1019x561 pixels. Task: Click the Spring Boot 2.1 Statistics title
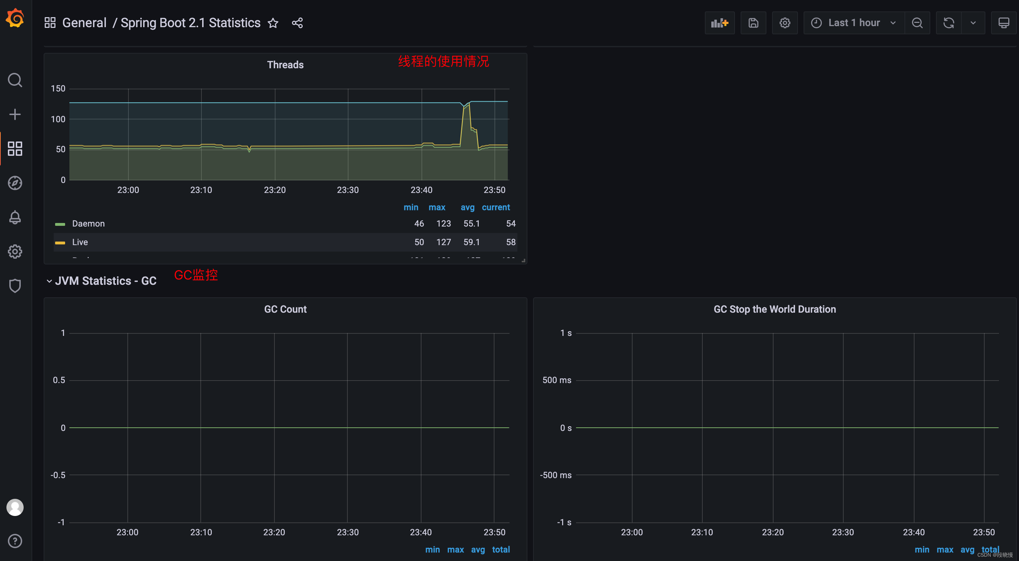click(190, 23)
